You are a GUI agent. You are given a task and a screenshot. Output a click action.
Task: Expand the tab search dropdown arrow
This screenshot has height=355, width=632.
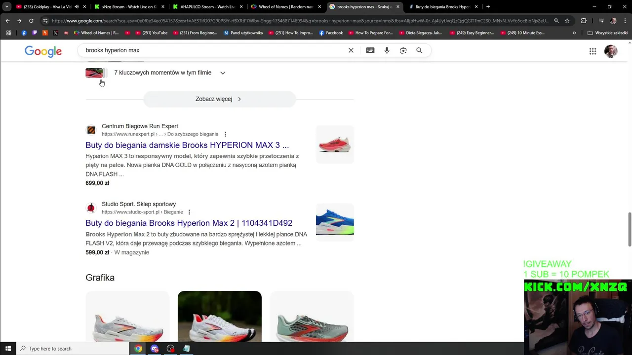(6, 7)
